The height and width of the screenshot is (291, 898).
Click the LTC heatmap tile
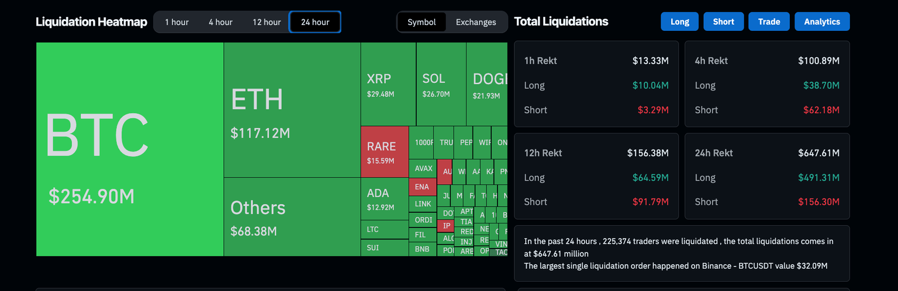coord(385,229)
